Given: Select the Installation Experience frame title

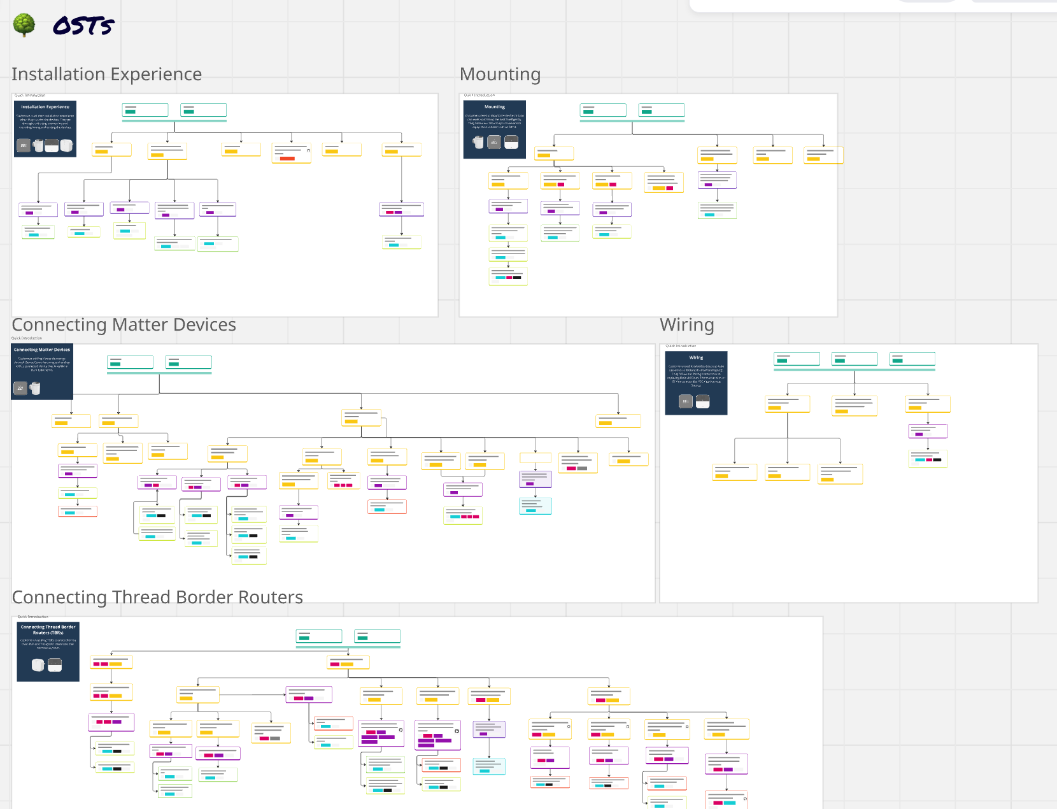Looking at the screenshot, I should point(107,75).
